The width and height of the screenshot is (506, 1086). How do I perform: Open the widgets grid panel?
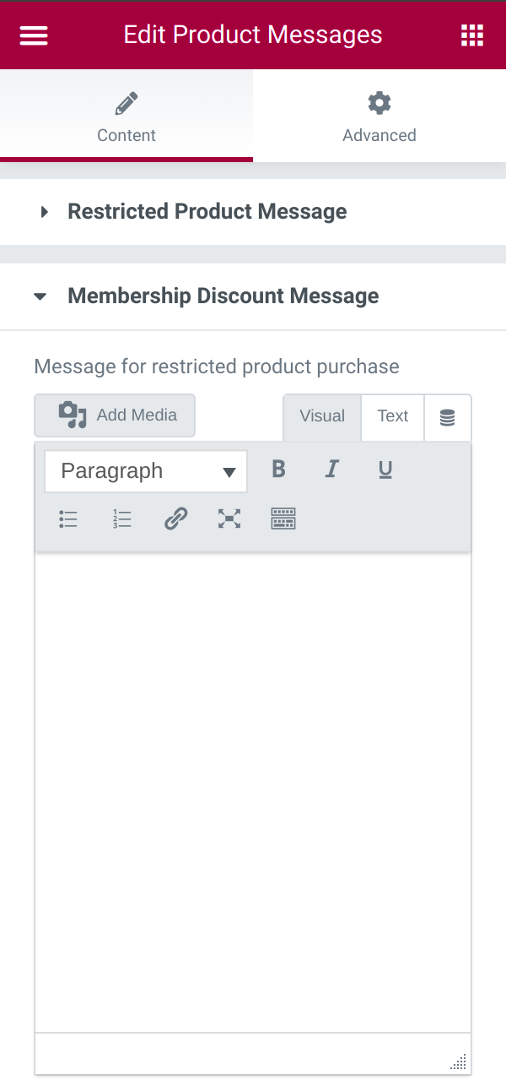[x=472, y=35]
